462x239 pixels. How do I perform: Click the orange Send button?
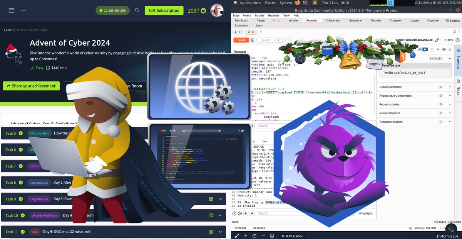click(x=241, y=40)
